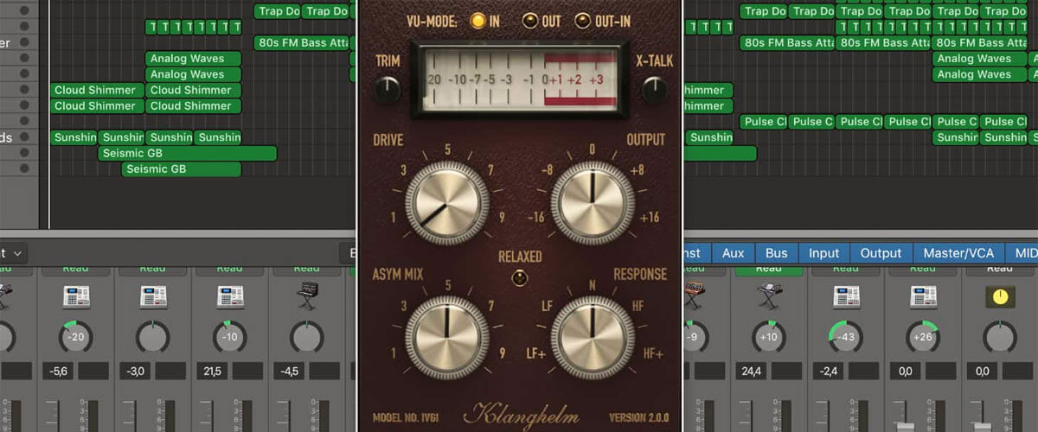Image resolution: width=1038 pixels, height=432 pixels.
Task: Click the -5,6 gain value field
Action: [x=59, y=371]
